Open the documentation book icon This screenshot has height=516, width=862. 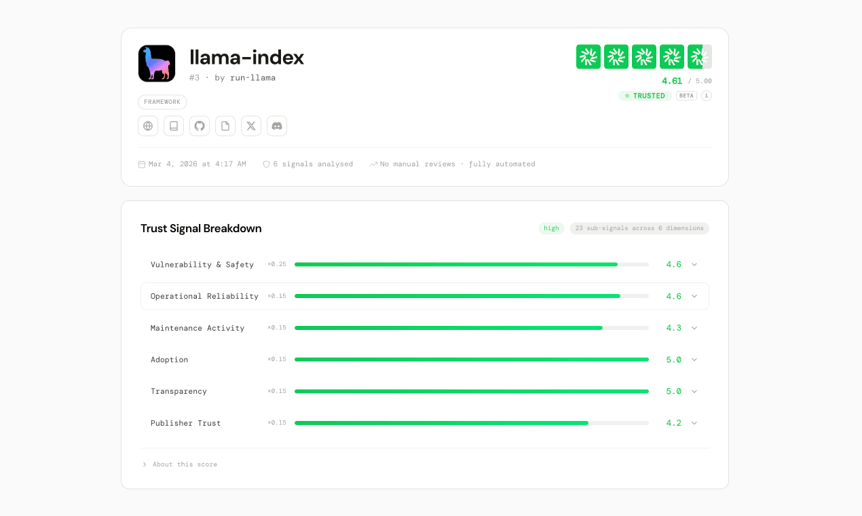tap(174, 126)
